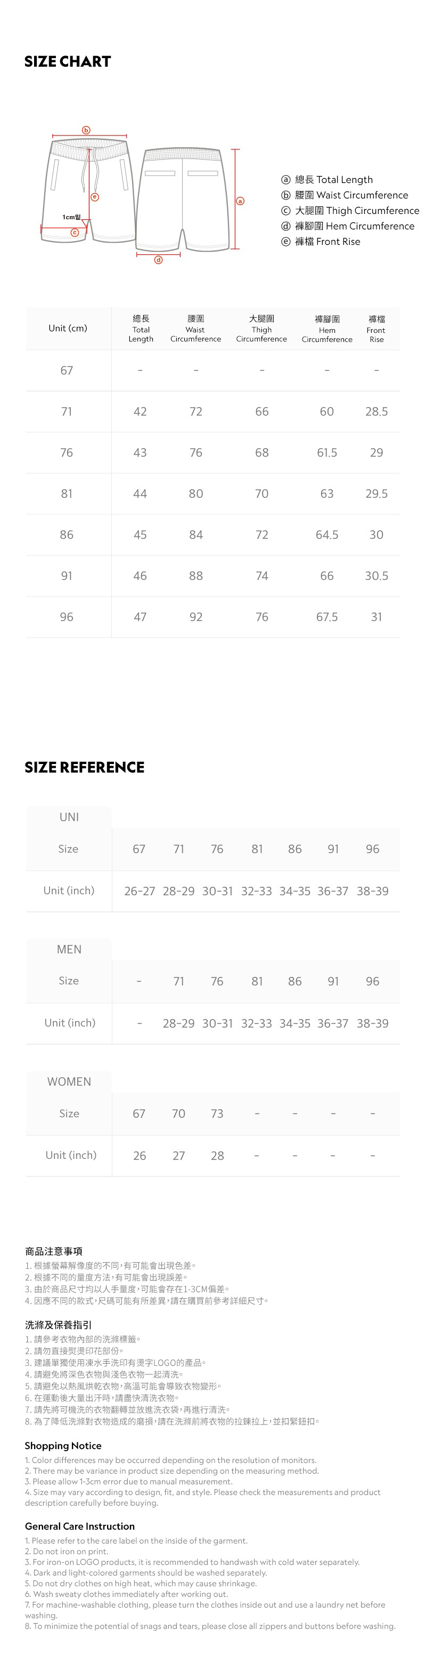This screenshot has height=1670, width=426.
Task: Click the UNI label in Size Reference
Action: tap(69, 817)
